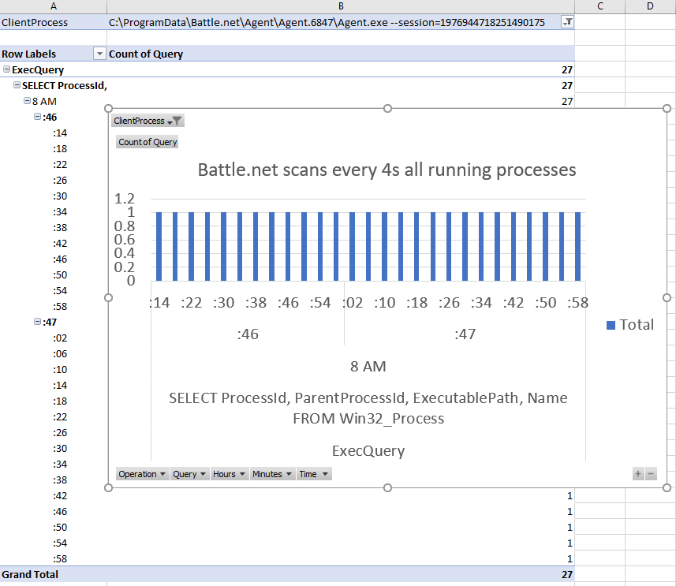Open the ClientProcess filter in cell B1
Viewport: 676px width, 586px height.
tap(568, 22)
